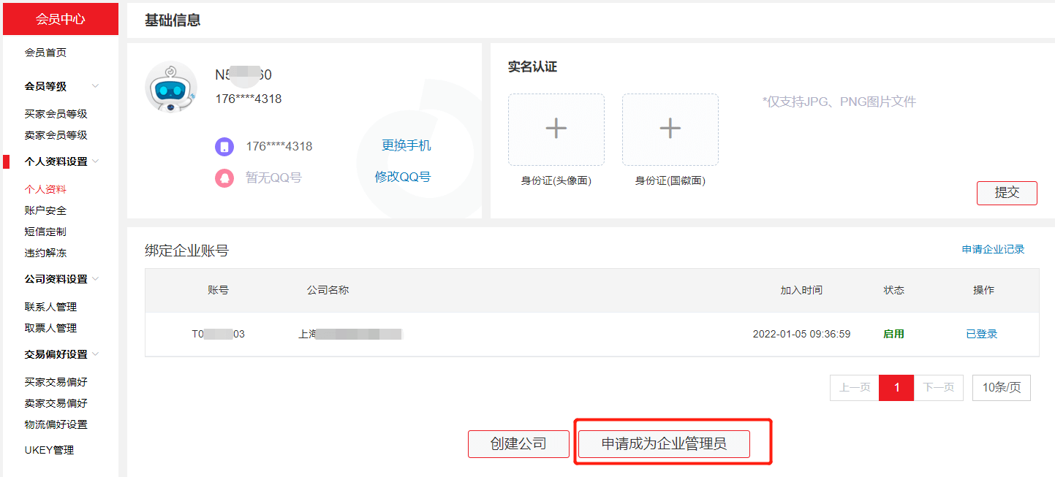Upload ID card national emblem side
The image size is (1055, 477).
point(670,129)
